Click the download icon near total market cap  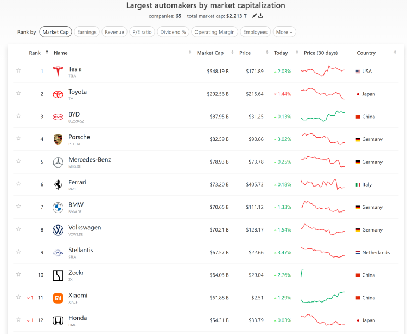[260, 16]
